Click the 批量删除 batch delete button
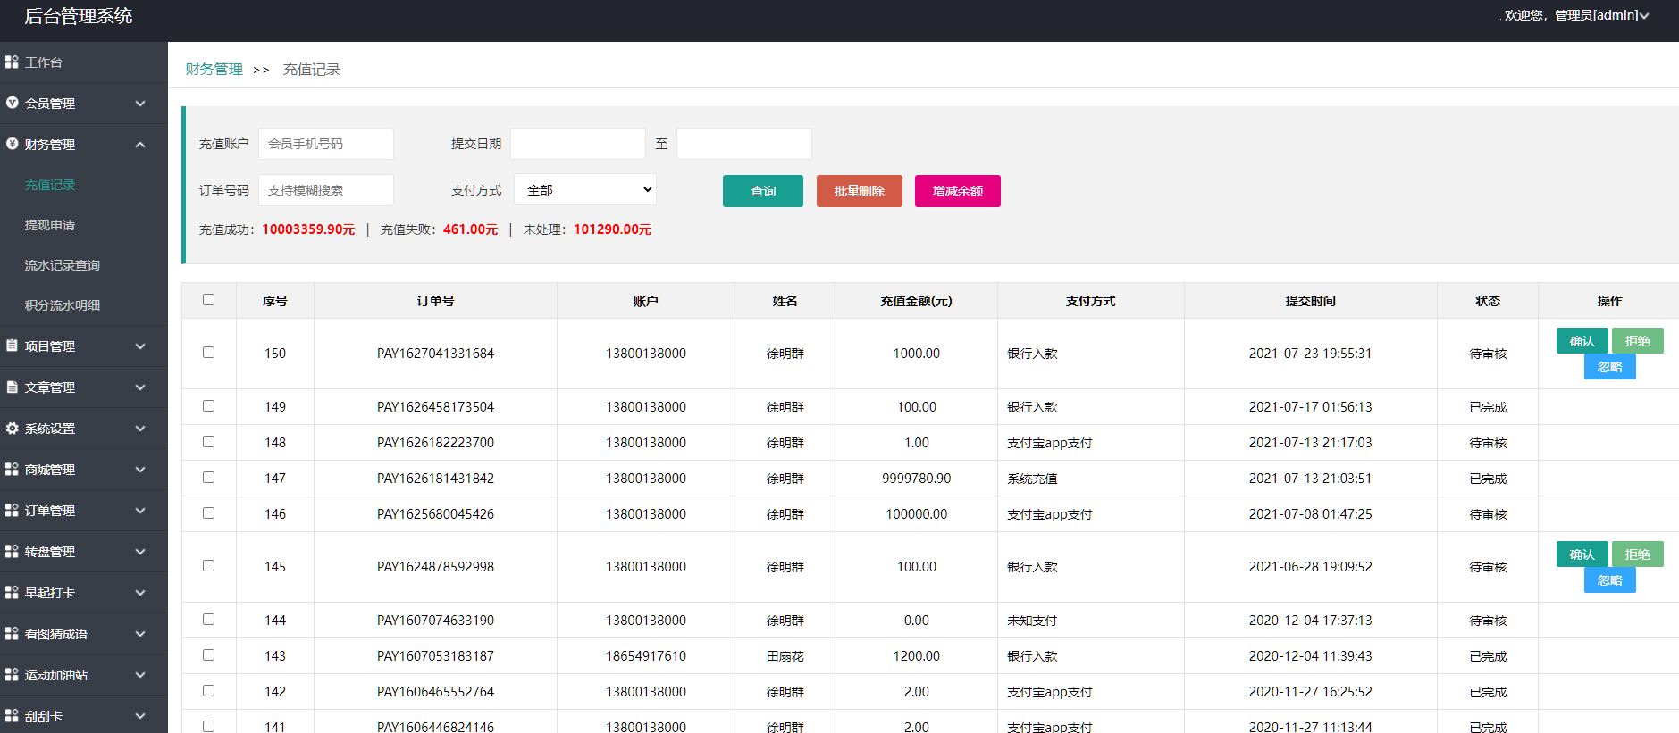The height and width of the screenshot is (733, 1679). coord(859,191)
